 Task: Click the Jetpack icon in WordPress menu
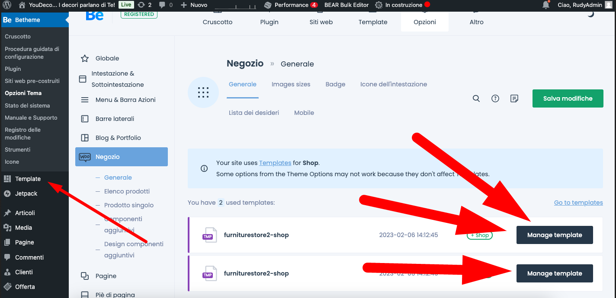pyautogui.click(x=7, y=193)
